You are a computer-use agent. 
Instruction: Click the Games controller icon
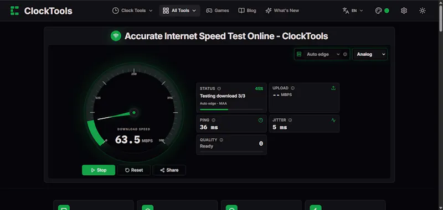[209, 11]
